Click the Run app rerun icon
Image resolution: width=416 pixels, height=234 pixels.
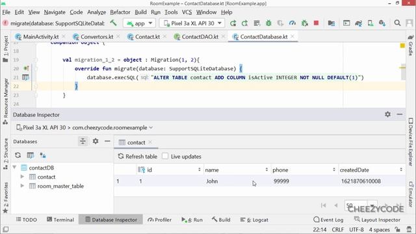point(233,23)
